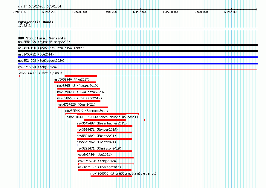Select the red bar for nsv3286637 (Chaisson2019)
The image size is (266, 188).
pos(79,101)
